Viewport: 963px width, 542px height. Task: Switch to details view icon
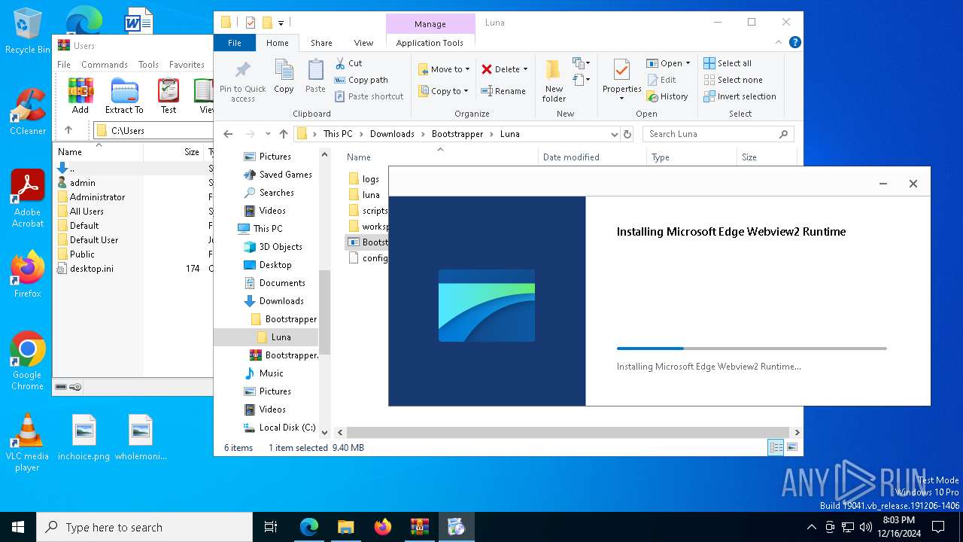point(776,447)
